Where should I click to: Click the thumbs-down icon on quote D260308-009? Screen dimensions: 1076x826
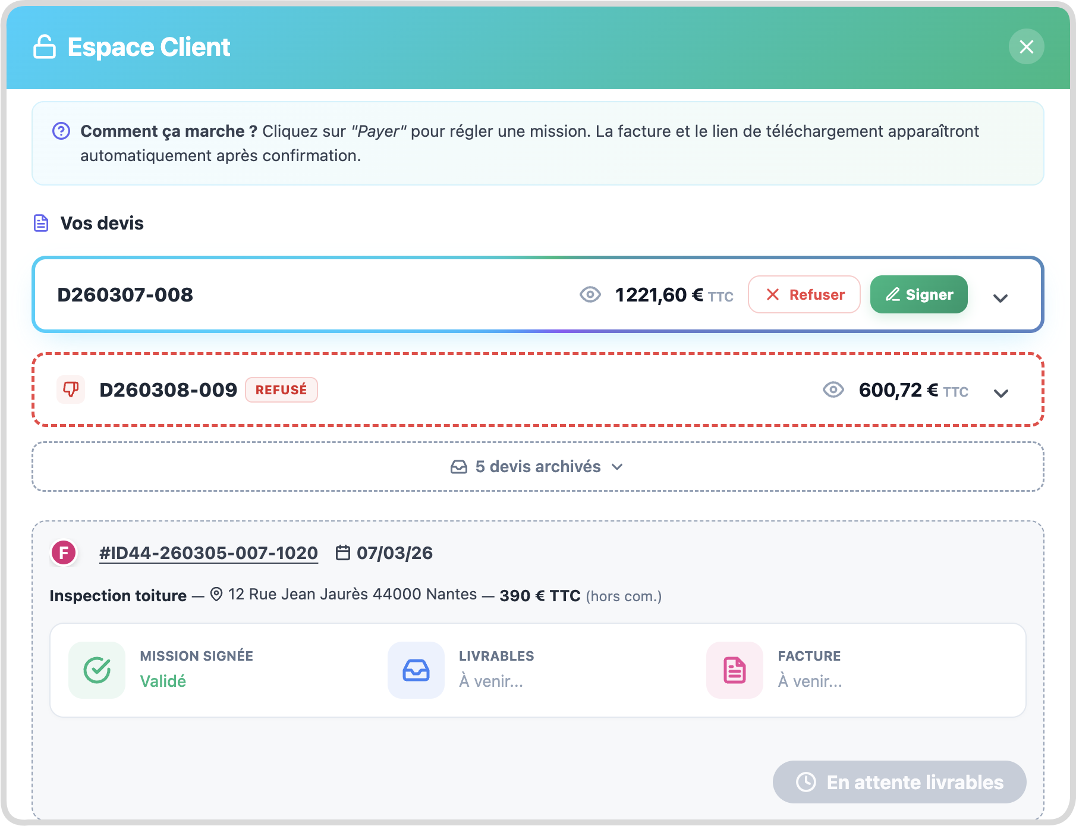[x=71, y=390]
